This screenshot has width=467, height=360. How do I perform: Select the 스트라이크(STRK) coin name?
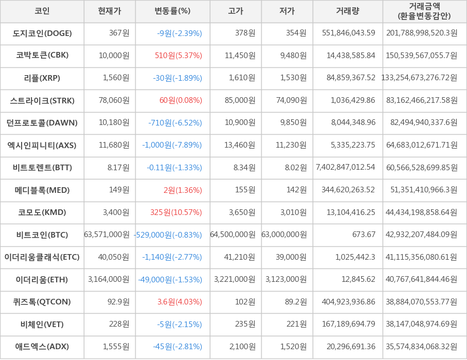[x=42, y=101]
